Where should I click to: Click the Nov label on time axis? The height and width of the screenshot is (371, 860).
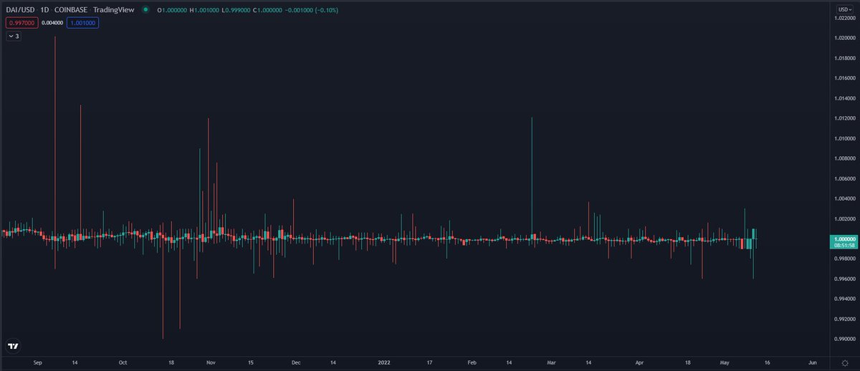pyautogui.click(x=211, y=362)
